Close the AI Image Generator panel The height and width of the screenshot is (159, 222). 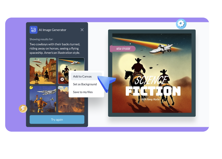(82, 30)
